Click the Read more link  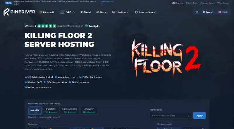pos(107,2)
